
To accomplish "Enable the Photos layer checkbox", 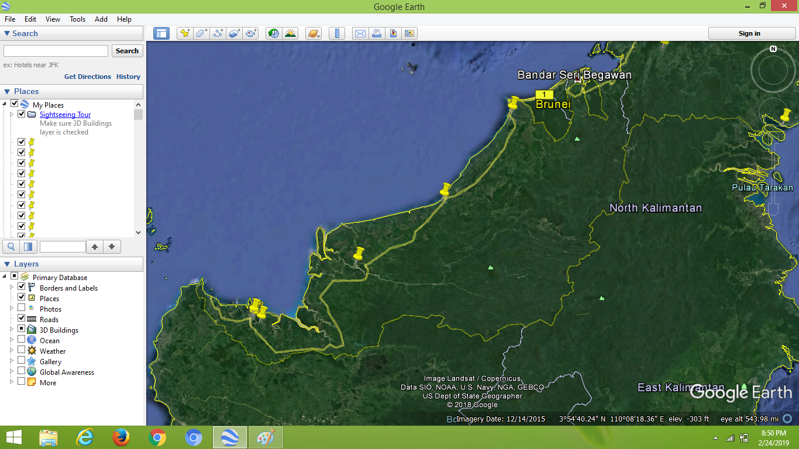I will (22, 308).
